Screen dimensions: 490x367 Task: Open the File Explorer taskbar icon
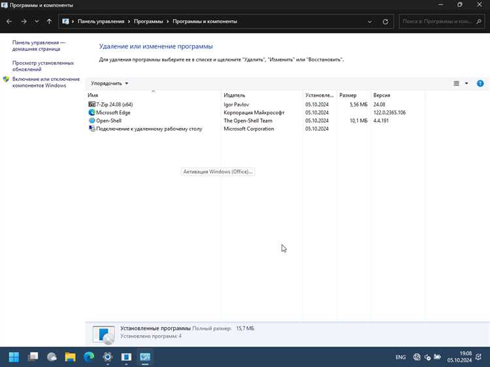coord(71,357)
